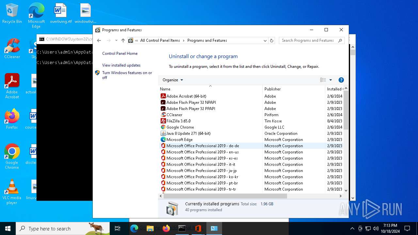Click Programs and Features breadcrumb
Viewport: 418px width, 235px height.
click(x=207, y=40)
